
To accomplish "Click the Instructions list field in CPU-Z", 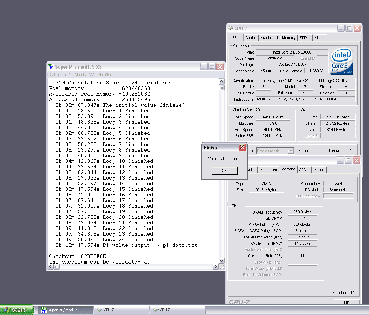I will click(x=306, y=99).
